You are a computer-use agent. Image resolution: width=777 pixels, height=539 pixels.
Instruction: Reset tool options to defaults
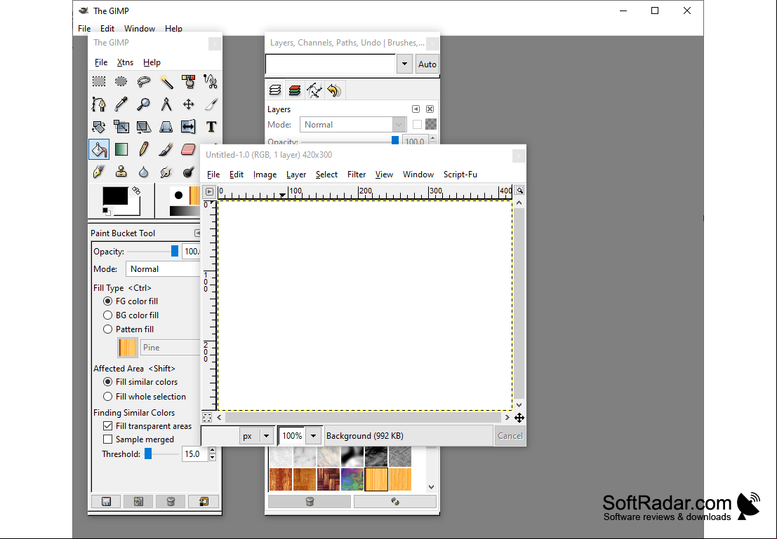point(203,501)
